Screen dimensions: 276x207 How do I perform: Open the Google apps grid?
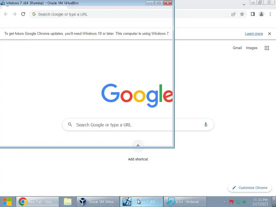tap(267, 48)
